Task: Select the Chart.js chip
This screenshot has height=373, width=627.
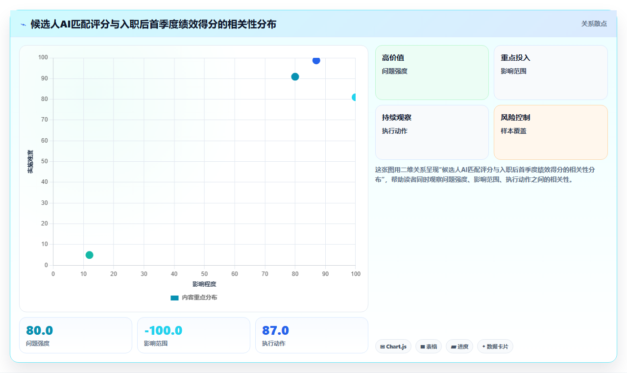Action: [x=393, y=347]
